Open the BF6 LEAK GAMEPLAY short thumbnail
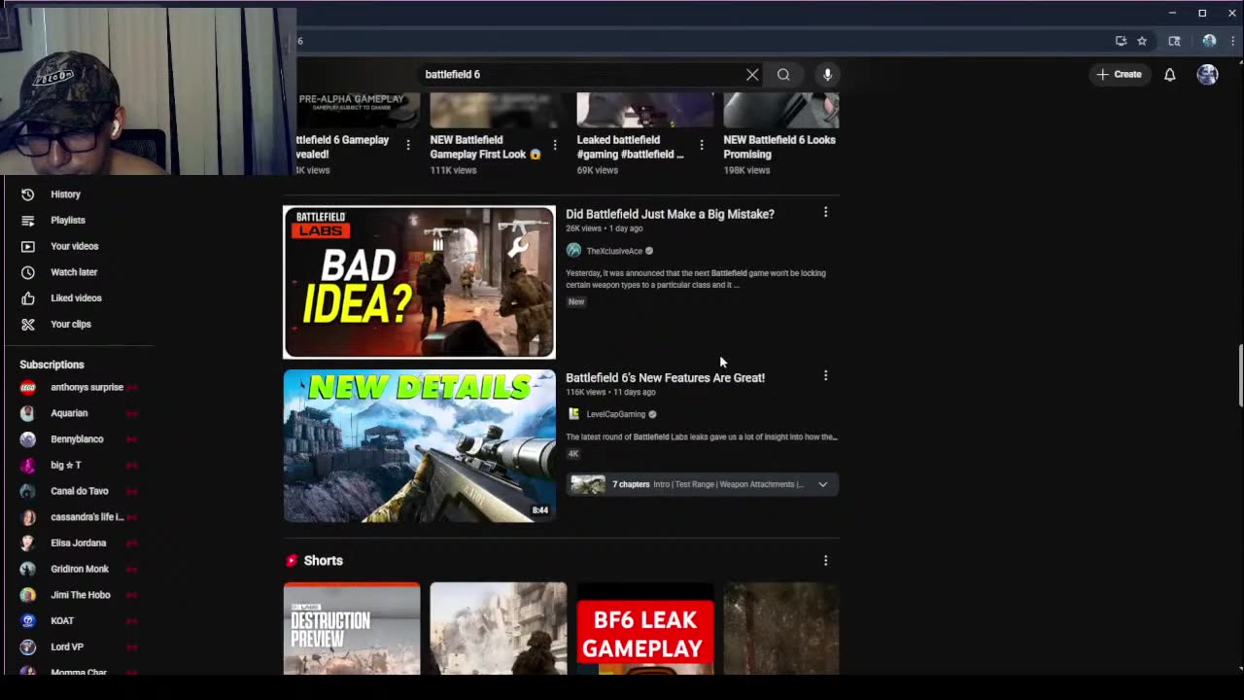 (x=645, y=628)
